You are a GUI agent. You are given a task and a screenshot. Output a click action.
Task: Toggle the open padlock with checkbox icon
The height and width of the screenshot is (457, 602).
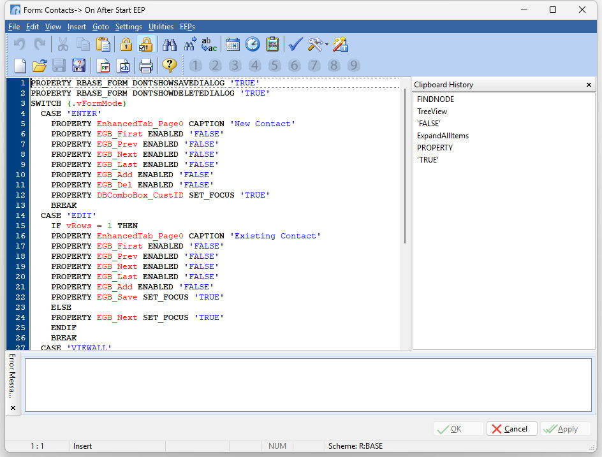point(146,45)
